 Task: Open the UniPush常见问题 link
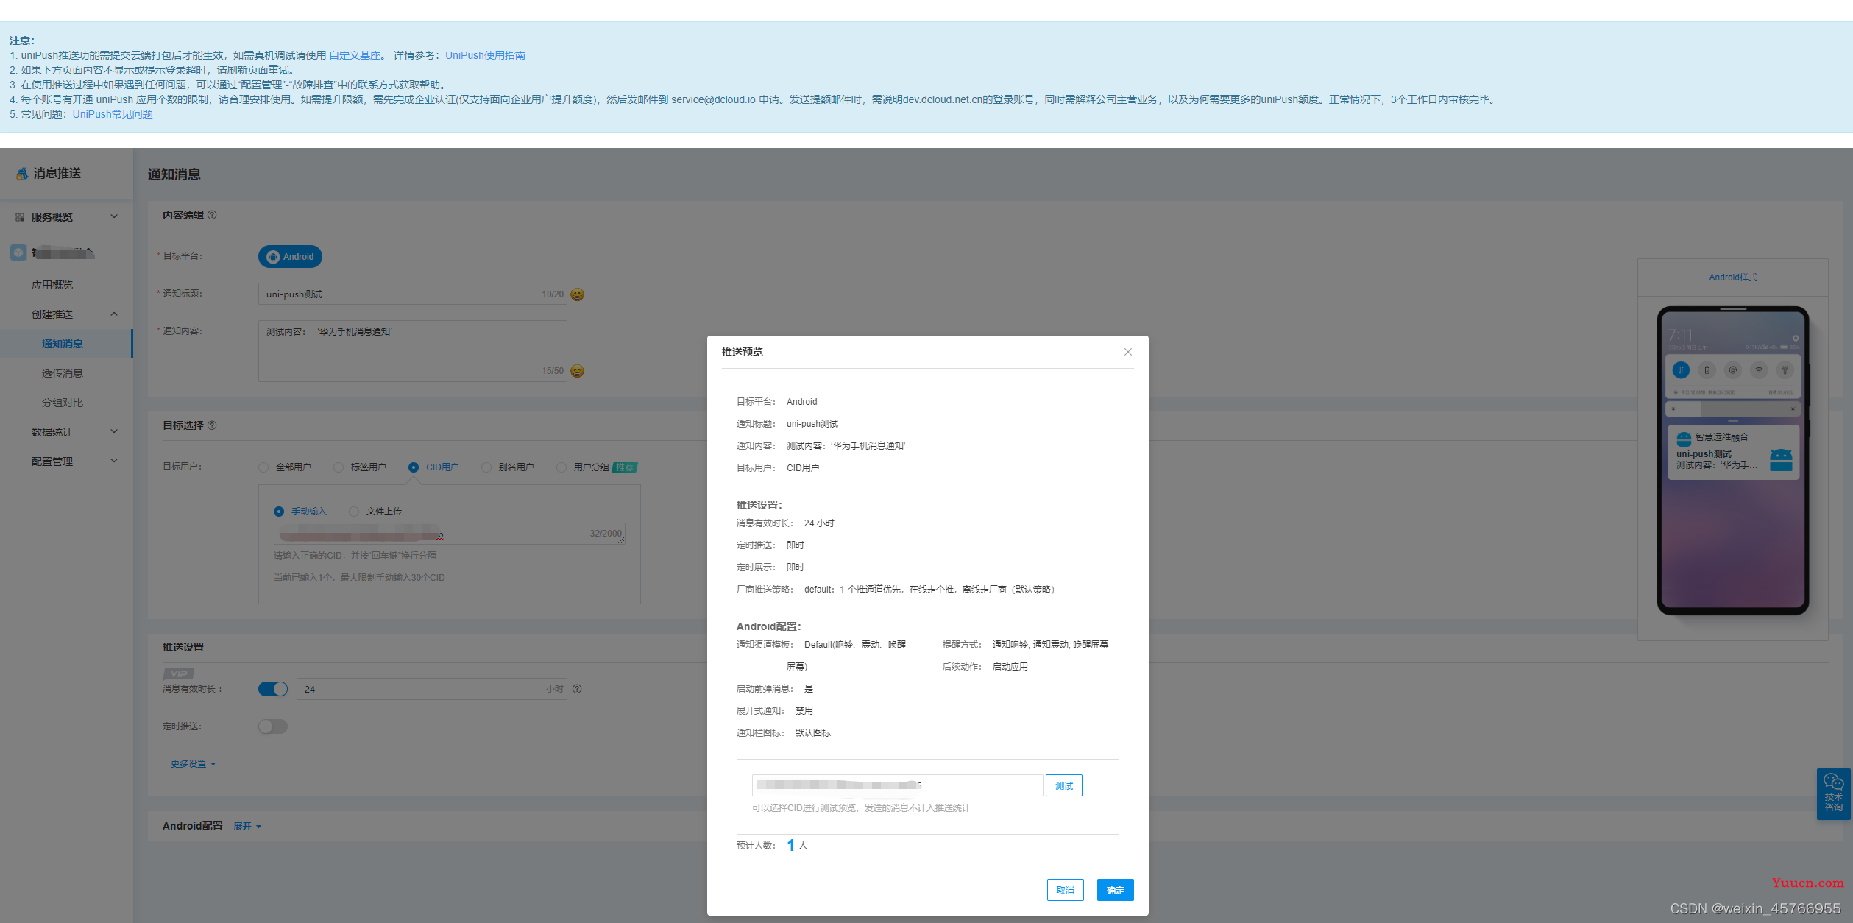113,114
